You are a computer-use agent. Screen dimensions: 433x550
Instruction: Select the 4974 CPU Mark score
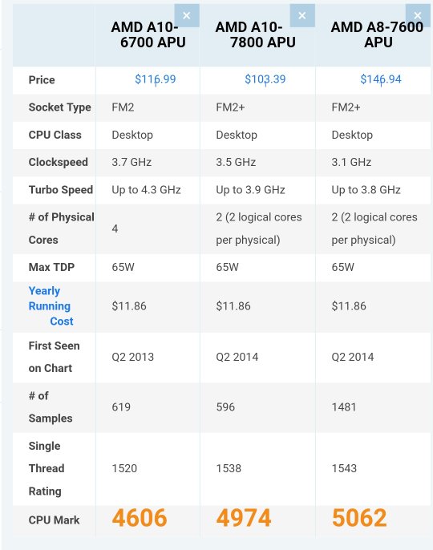tap(244, 518)
